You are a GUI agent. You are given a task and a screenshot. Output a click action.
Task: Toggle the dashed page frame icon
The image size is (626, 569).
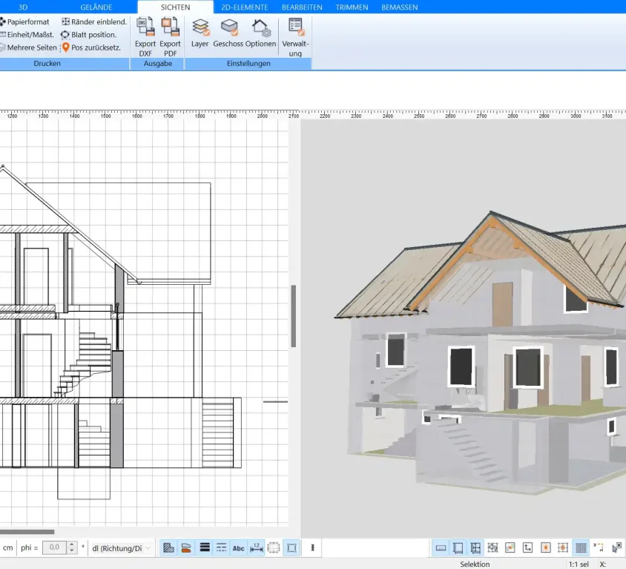click(291, 547)
